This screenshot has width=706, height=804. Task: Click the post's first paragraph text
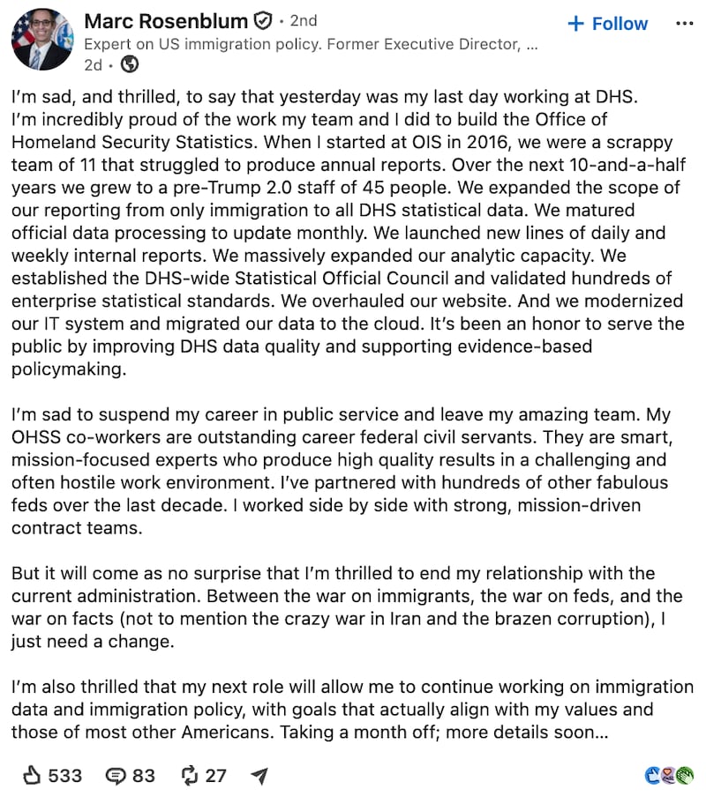click(349, 233)
